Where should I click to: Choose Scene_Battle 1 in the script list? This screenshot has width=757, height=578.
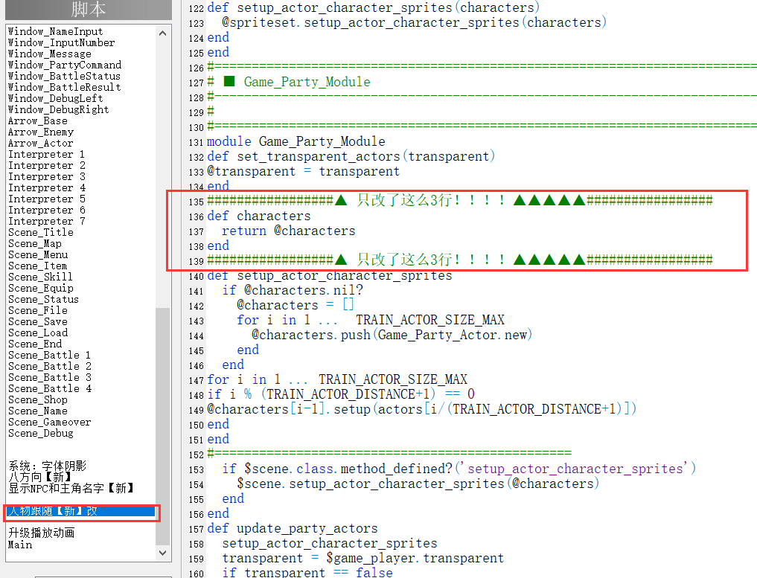(x=50, y=355)
